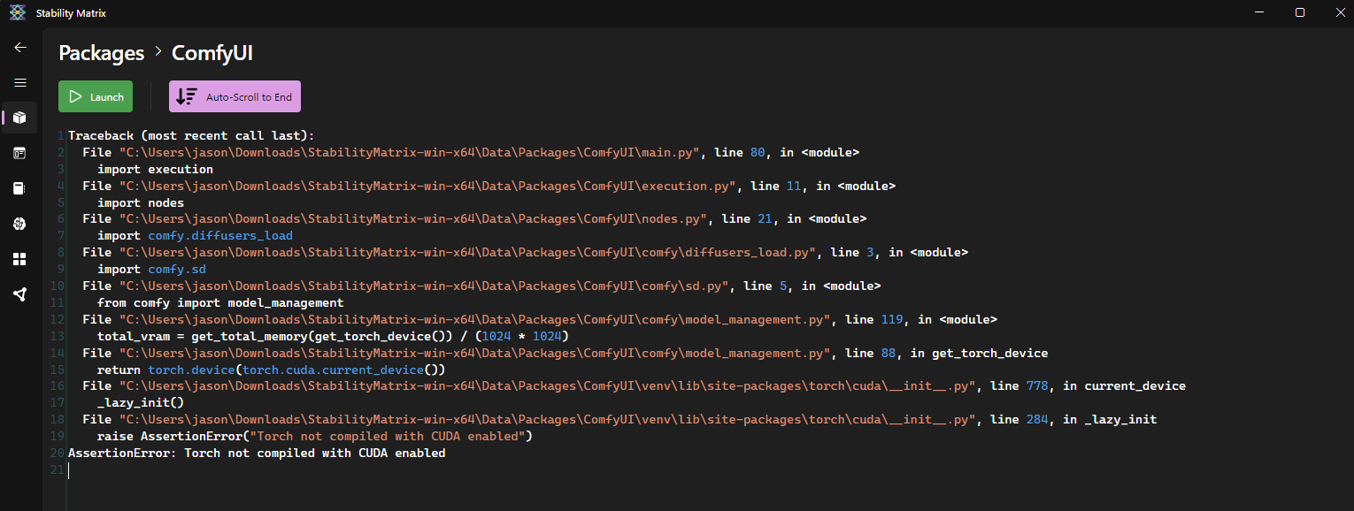Open the hamburger navigation menu
The width and height of the screenshot is (1354, 511).
tap(19, 82)
